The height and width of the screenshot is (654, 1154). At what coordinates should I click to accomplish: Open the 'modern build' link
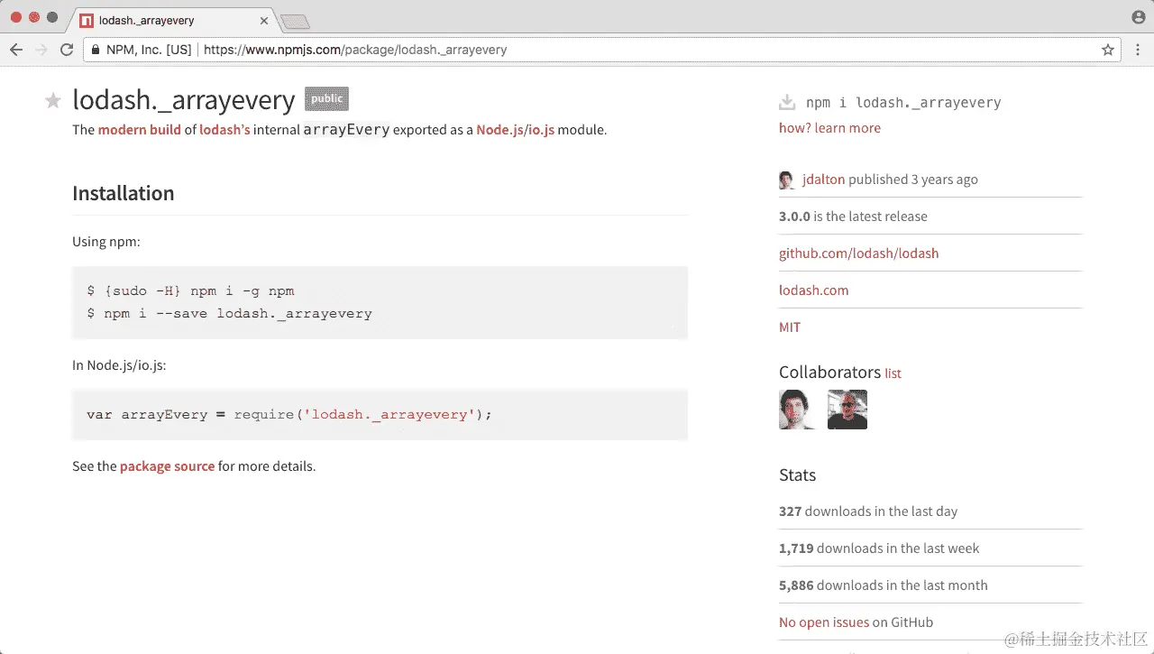click(140, 129)
